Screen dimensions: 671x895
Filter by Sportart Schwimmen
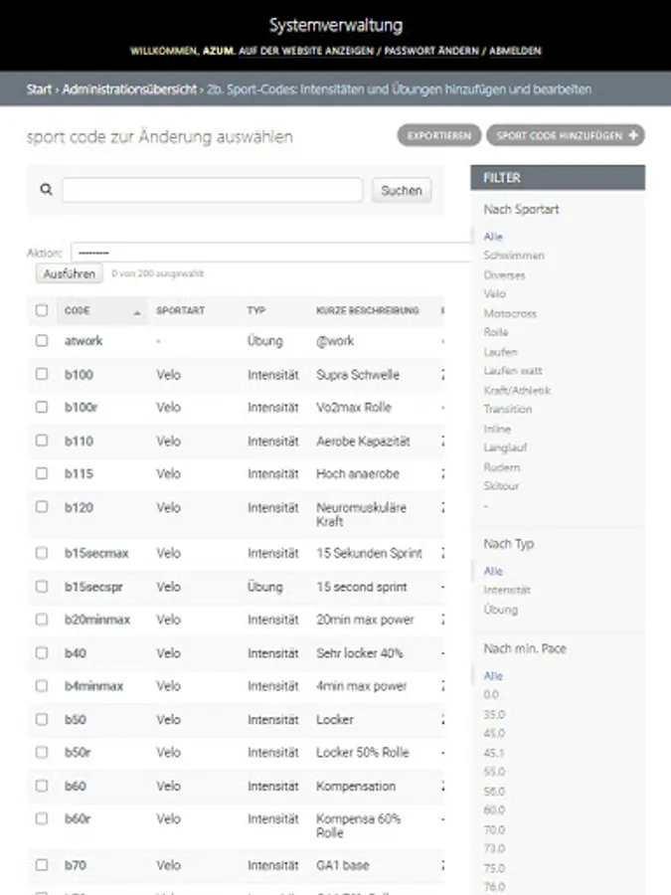click(x=513, y=256)
